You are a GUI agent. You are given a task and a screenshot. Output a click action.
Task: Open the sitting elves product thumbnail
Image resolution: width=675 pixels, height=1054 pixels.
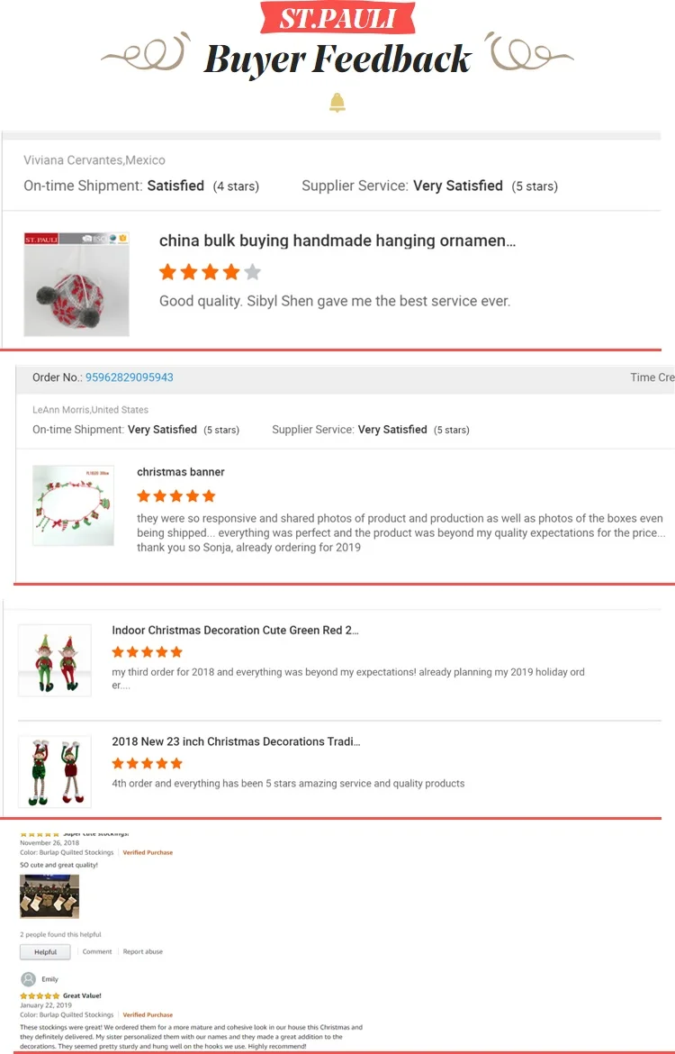click(x=55, y=660)
